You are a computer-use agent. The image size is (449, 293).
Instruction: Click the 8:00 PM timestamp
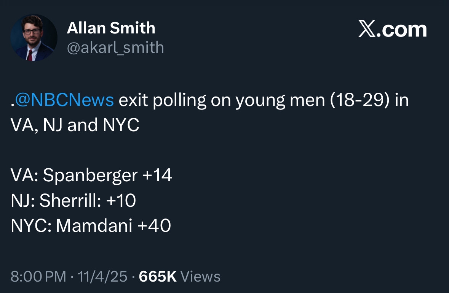pos(38,276)
